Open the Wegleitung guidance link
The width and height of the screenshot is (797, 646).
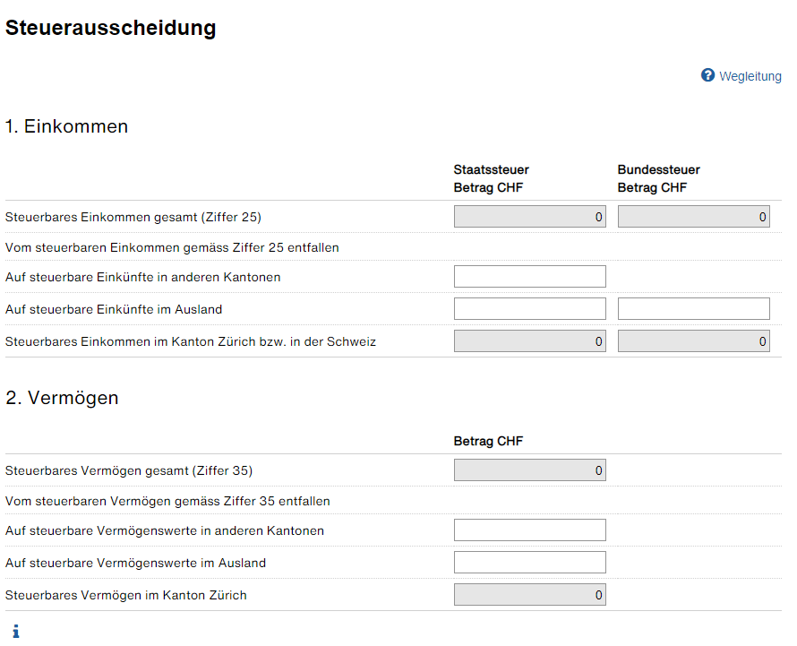(750, 76)
